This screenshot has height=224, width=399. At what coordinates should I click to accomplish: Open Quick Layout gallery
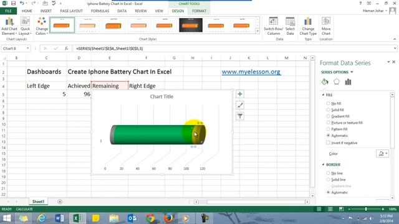tap(25, 26)
